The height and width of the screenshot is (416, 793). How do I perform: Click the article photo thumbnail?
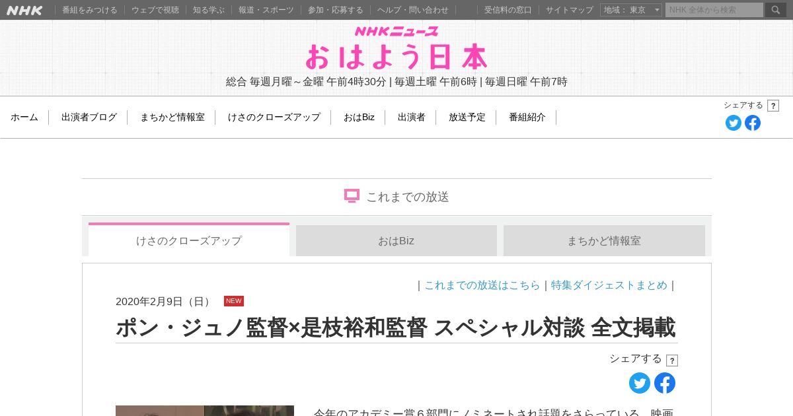(205, 411)
